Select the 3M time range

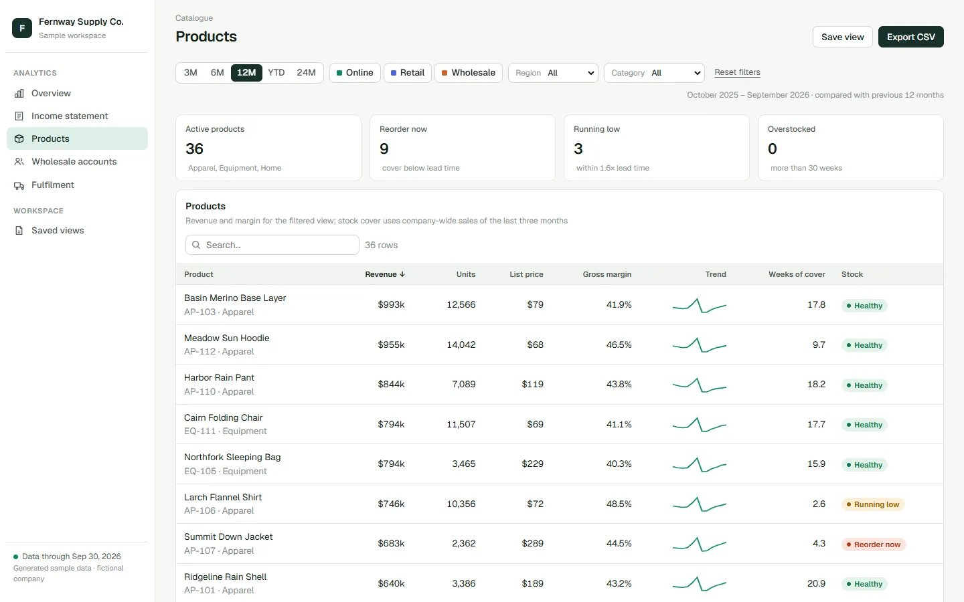(191, 73)
